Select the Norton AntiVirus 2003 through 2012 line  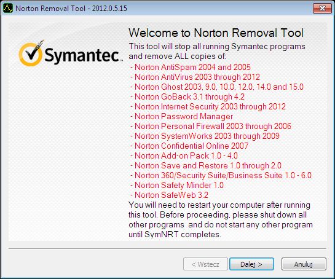(195, 77)
